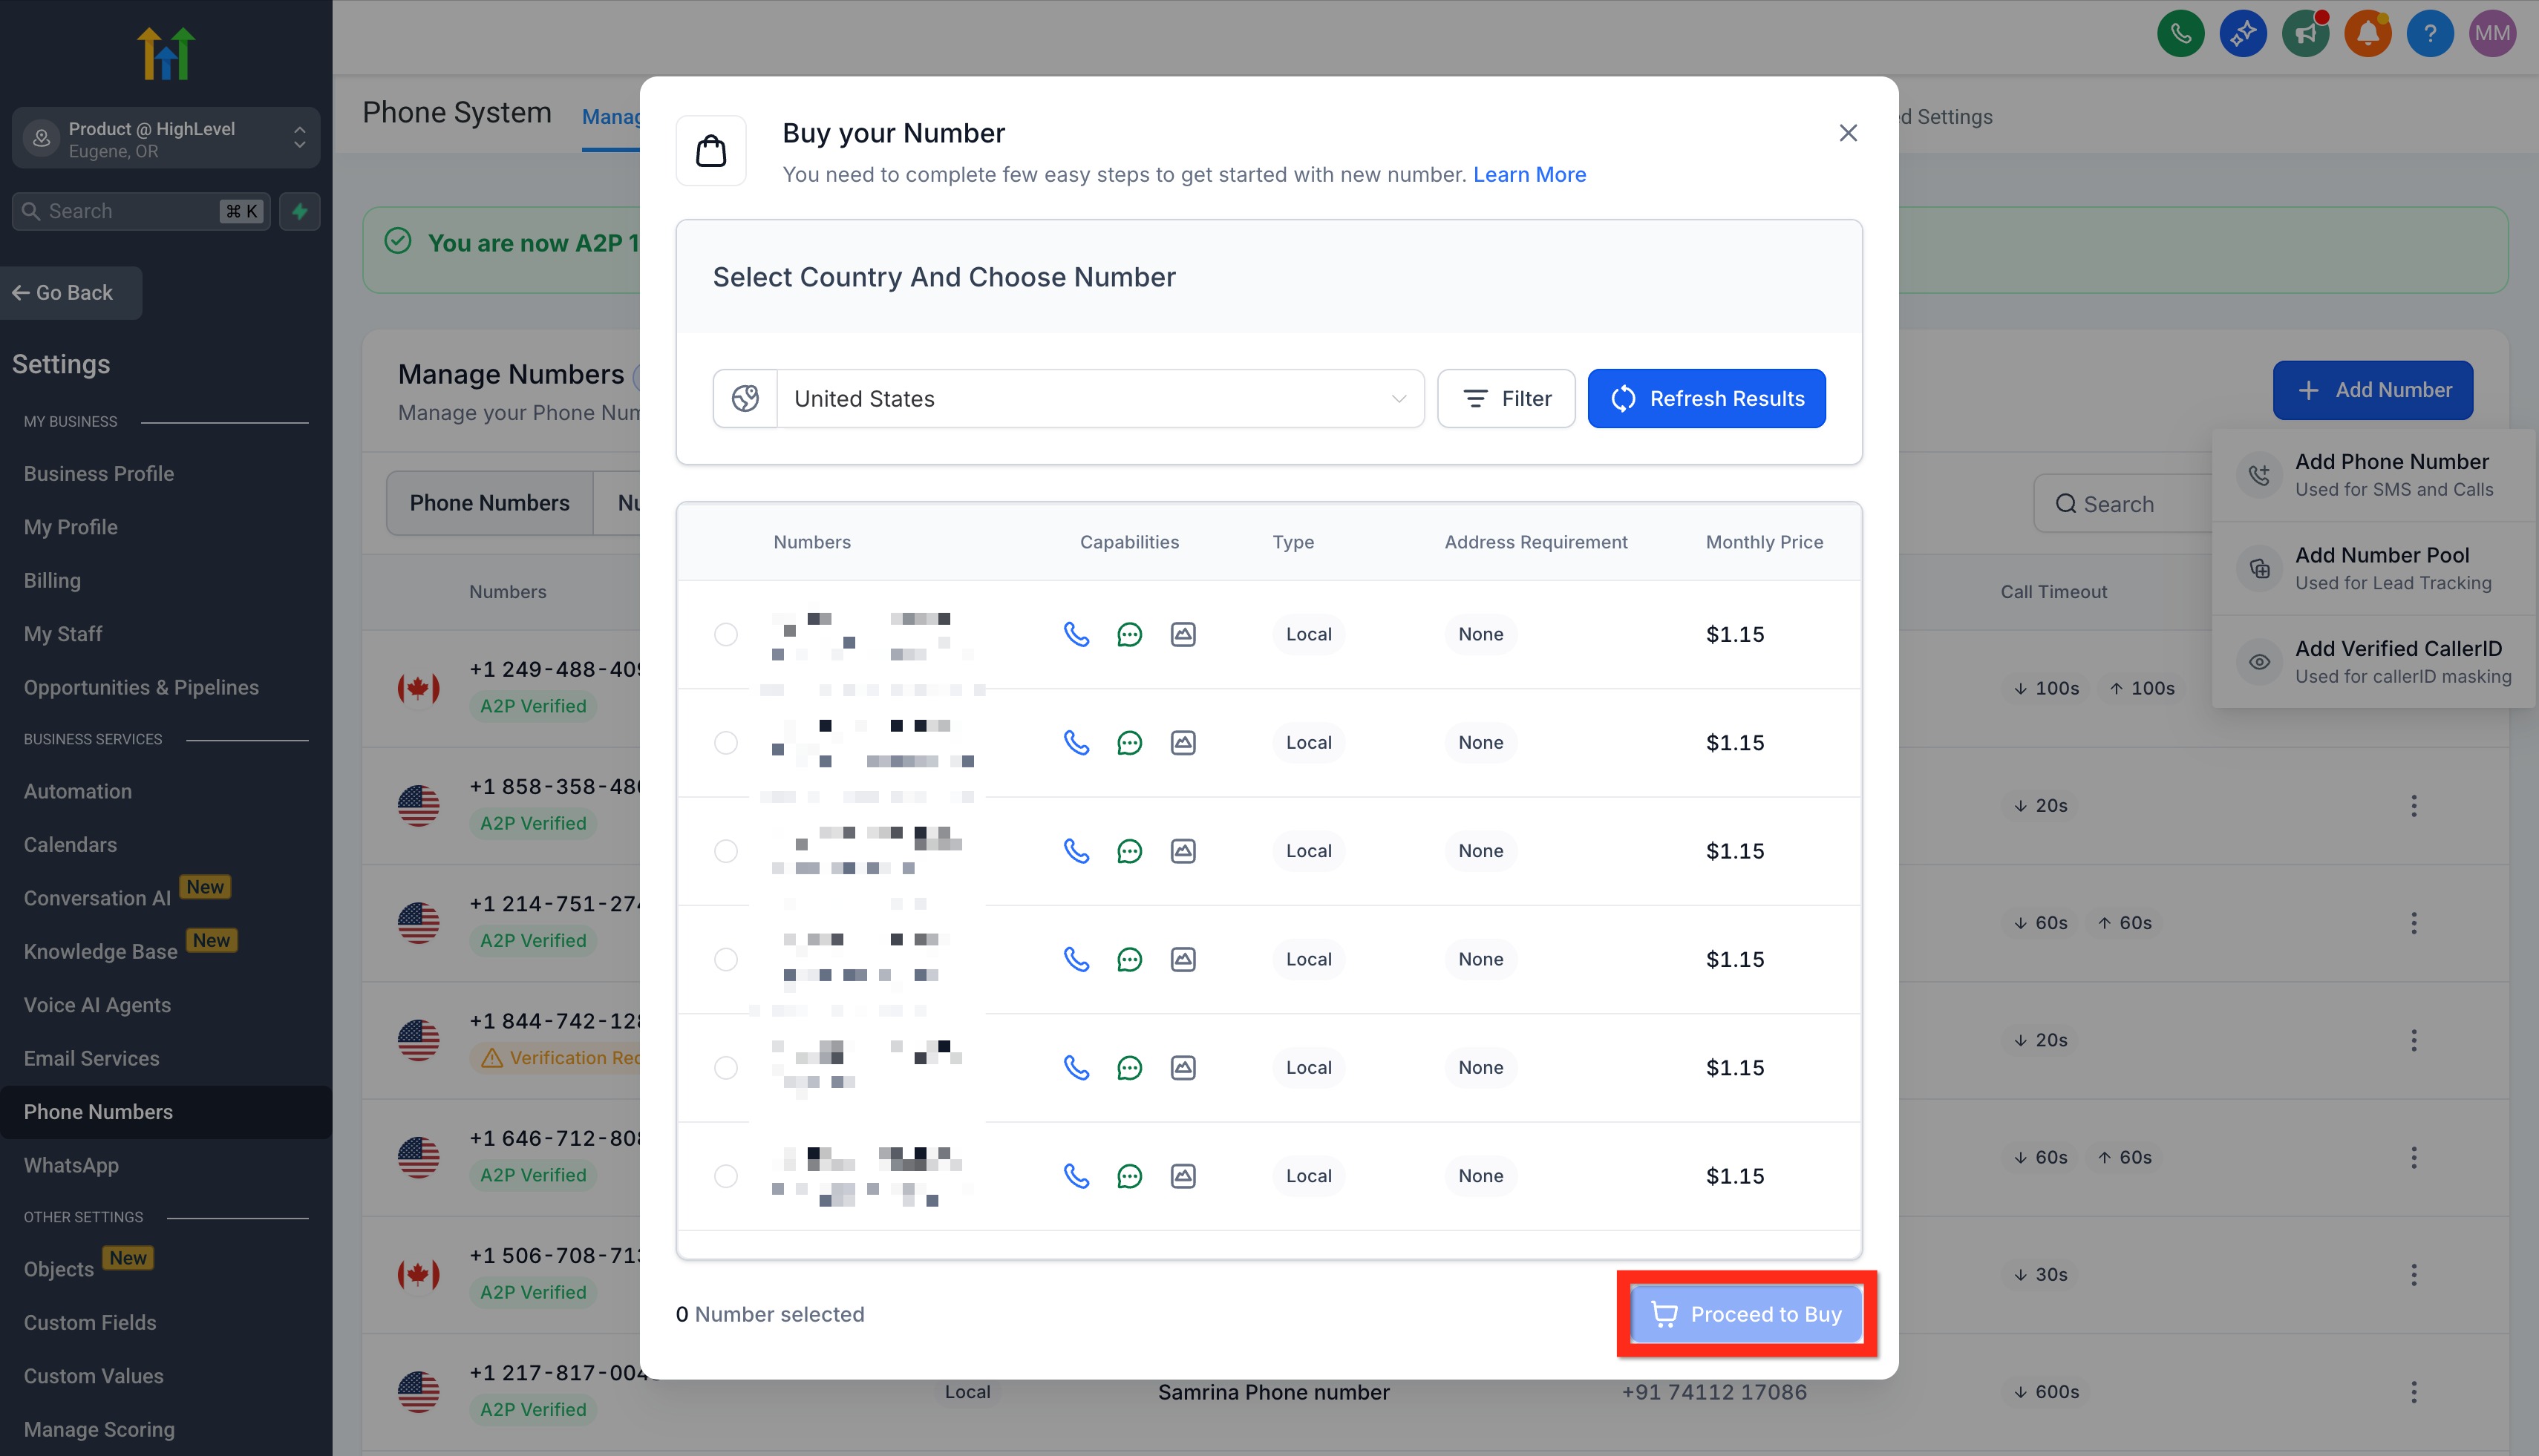The image size is (2539, 1456).
Task: Open the United States country dropdown
Action: point(1099,399)
